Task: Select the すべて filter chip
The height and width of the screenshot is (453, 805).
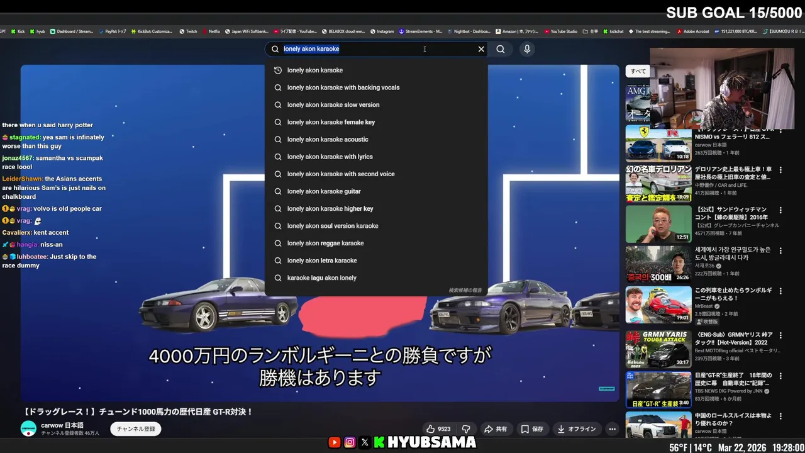Action: tap(638, 71)
